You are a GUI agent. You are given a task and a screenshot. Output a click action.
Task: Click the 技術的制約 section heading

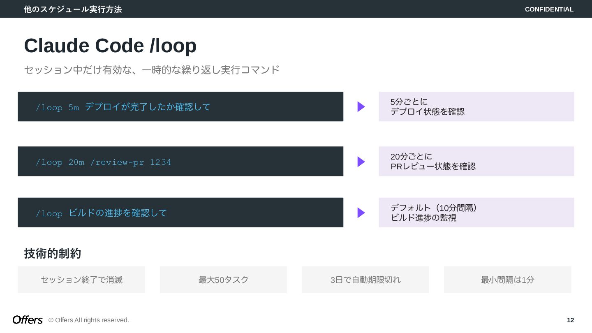(x=53, y=254)
